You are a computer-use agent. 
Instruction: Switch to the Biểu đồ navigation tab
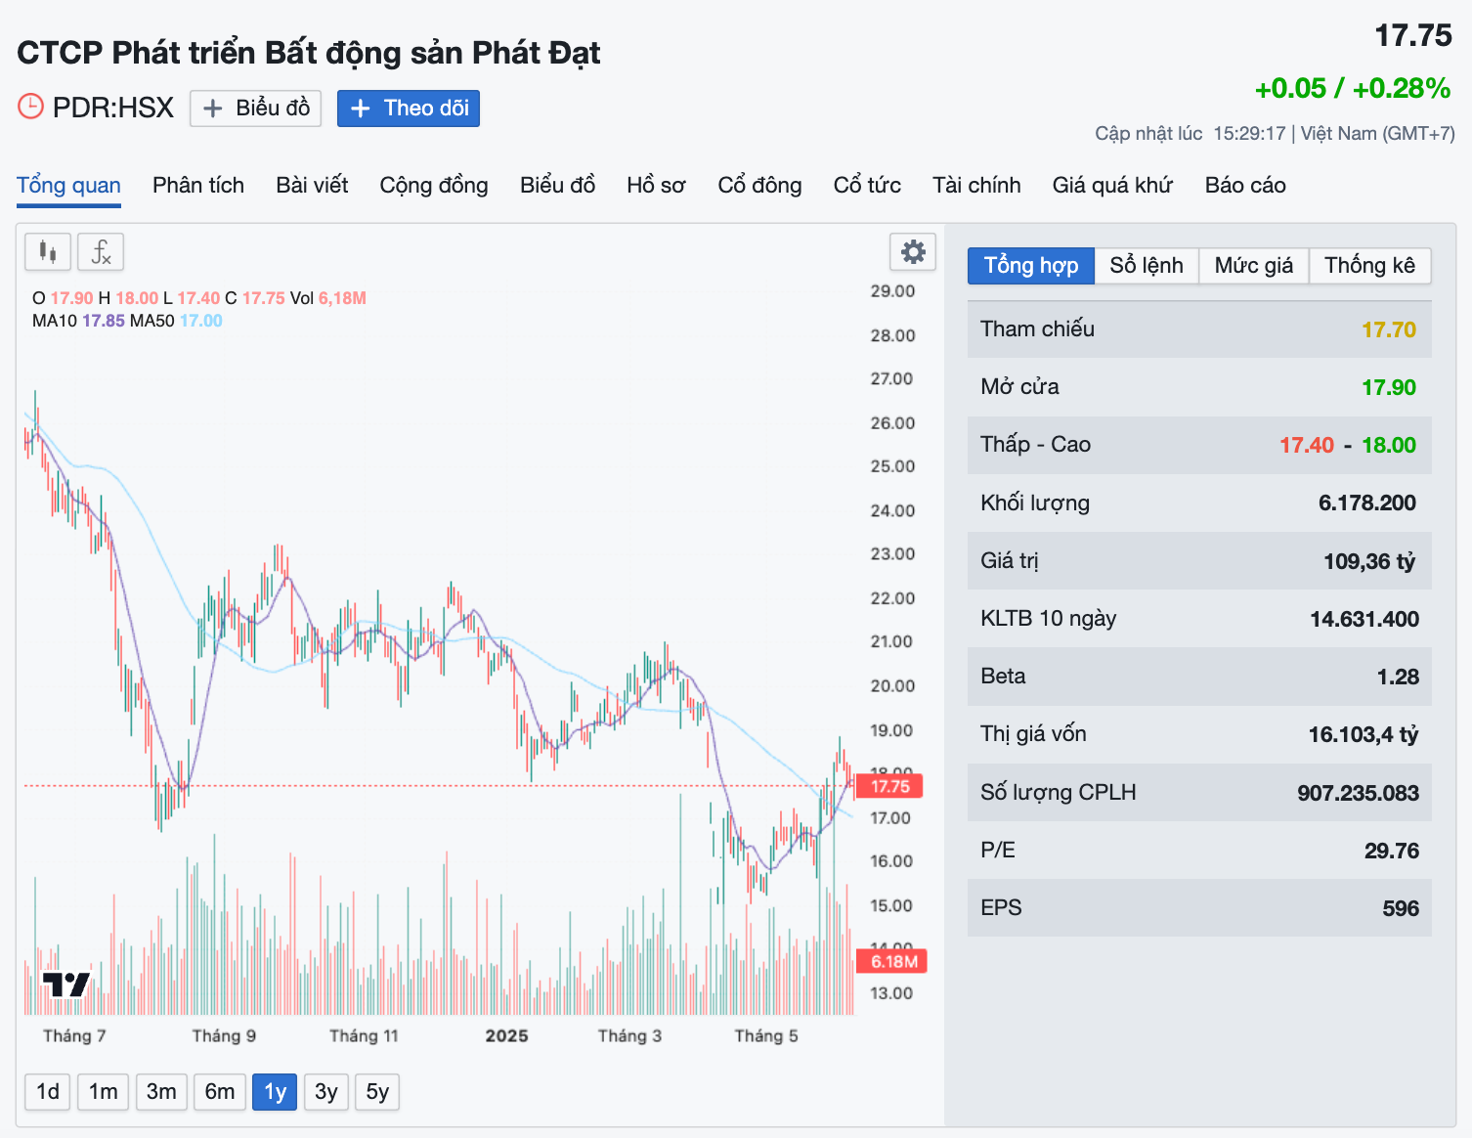[x=557, y=186]
